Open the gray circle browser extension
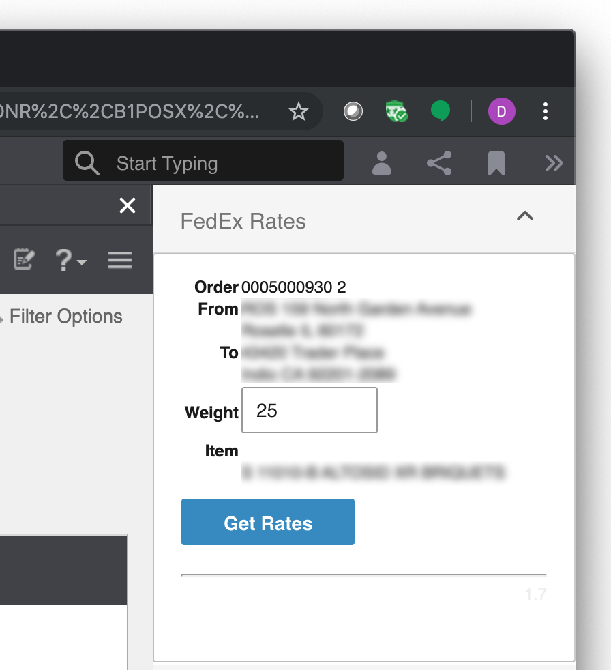This screenshot has width=611, height=670. point(353,111)
